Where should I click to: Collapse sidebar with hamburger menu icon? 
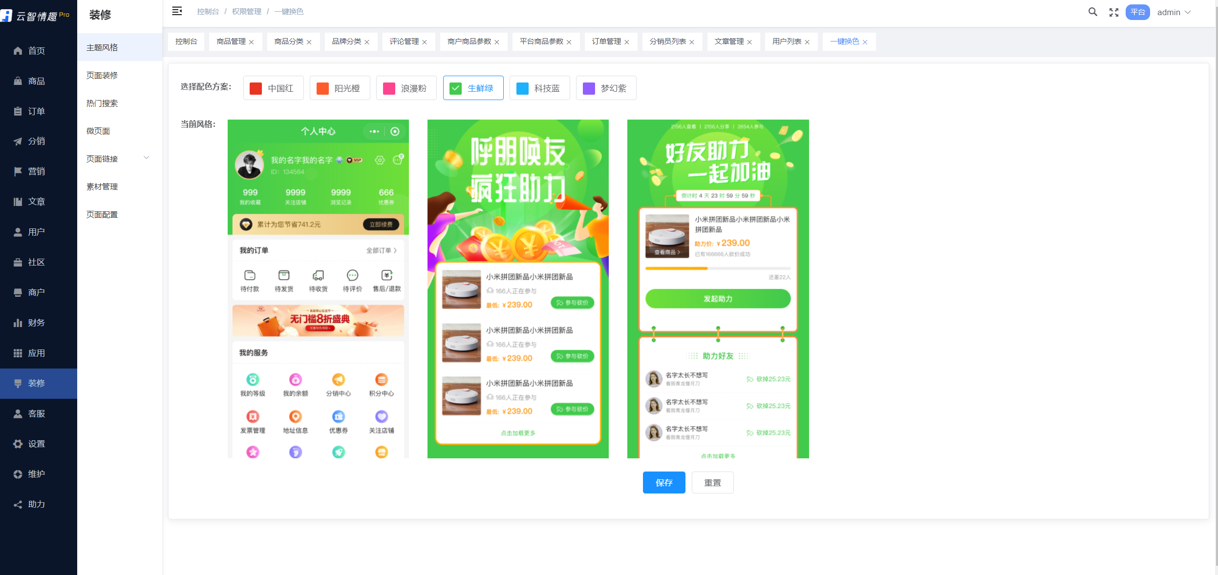(x=177, y=11)
